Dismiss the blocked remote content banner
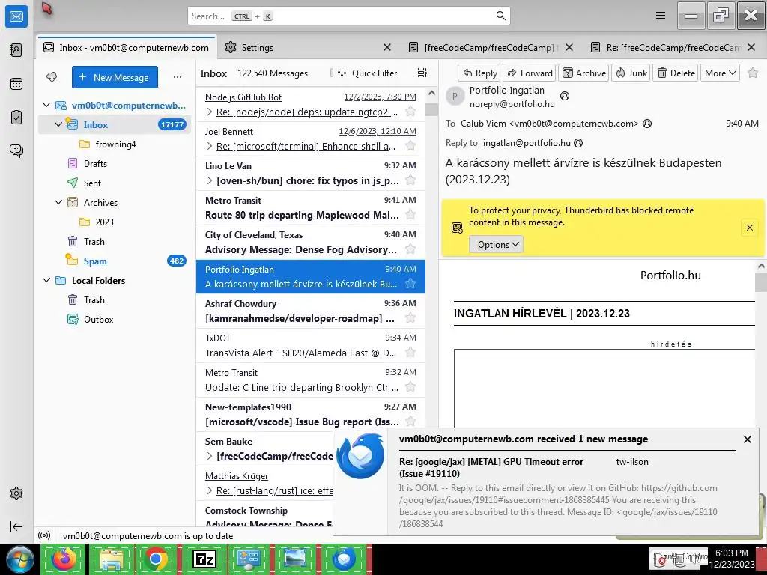Viewport: 767px width, 575px height. click(749, 228)
